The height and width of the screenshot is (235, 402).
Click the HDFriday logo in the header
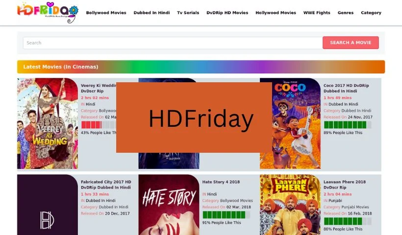tap(48, 12)
